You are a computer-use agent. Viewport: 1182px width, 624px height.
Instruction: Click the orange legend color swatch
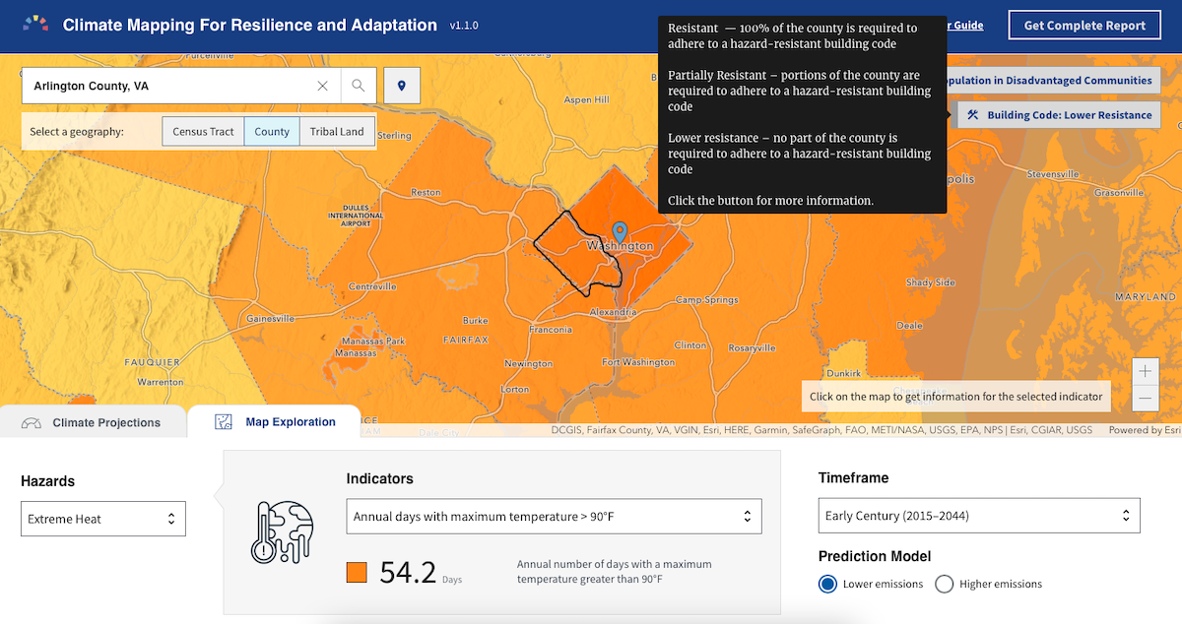[x=357, y=572]
